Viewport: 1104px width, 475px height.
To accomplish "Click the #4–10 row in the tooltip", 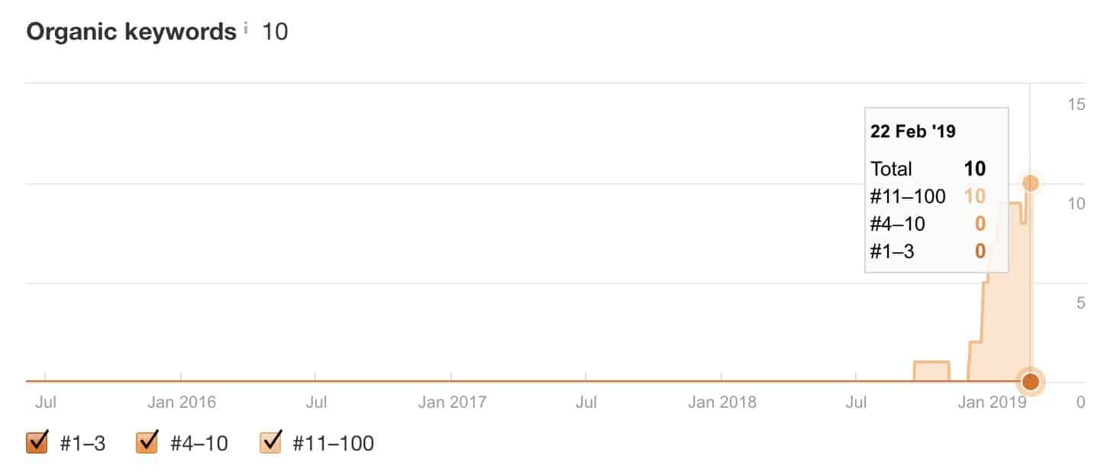I will click(928, 224).
